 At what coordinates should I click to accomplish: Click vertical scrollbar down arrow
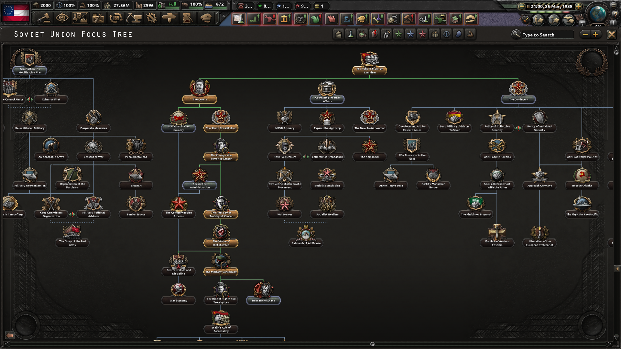tap(616, 338)
